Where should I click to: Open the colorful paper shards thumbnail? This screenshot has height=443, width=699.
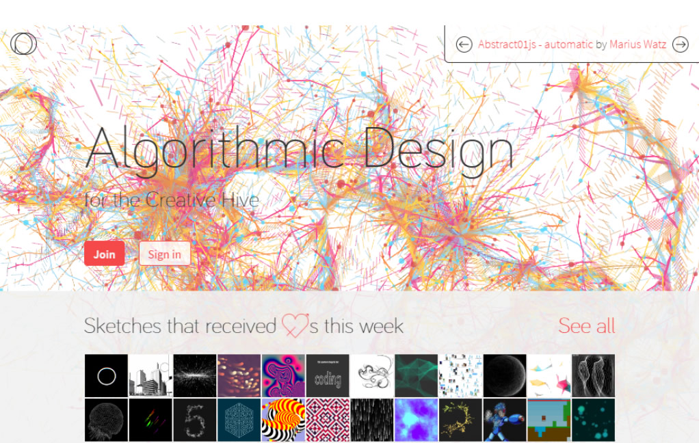(549, 376)
